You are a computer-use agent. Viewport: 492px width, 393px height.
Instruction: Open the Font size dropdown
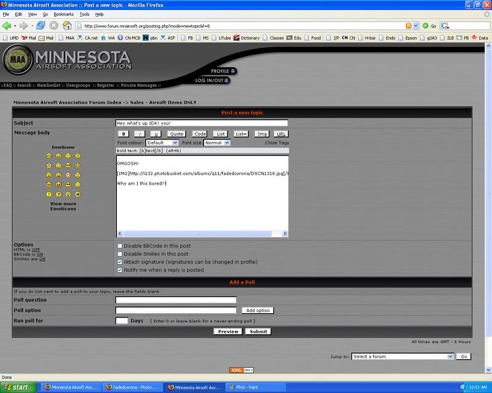217,142
